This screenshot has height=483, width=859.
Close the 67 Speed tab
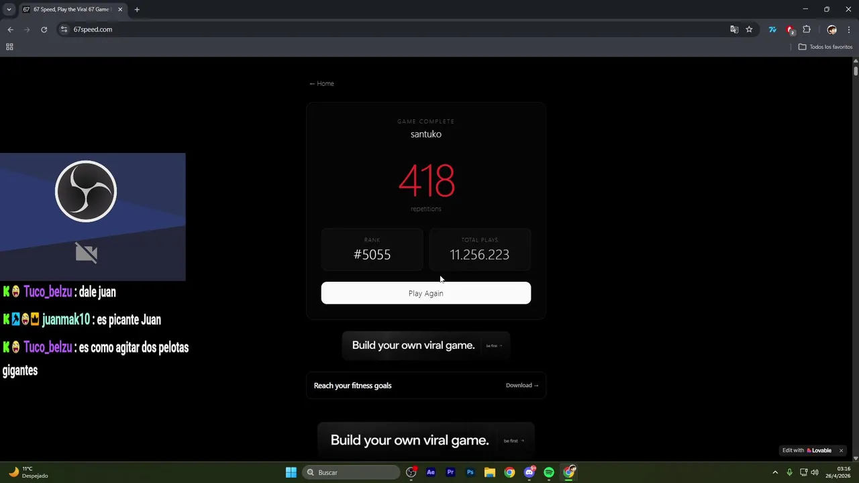point(120,9)
